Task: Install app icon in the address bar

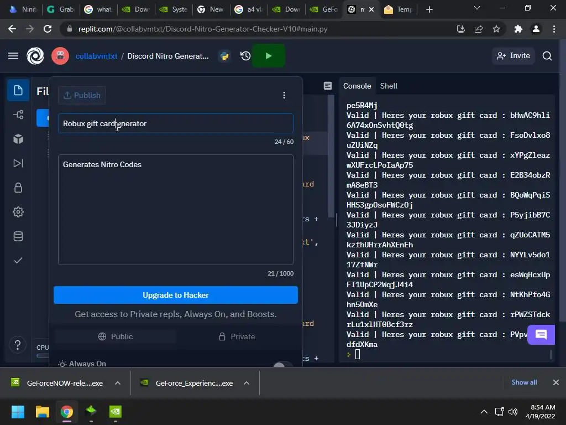Action: pyautogui.click(x=460, y=29)
